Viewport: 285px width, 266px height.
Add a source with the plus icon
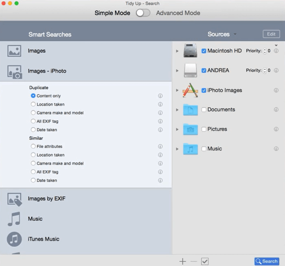[x=183, y=262]
